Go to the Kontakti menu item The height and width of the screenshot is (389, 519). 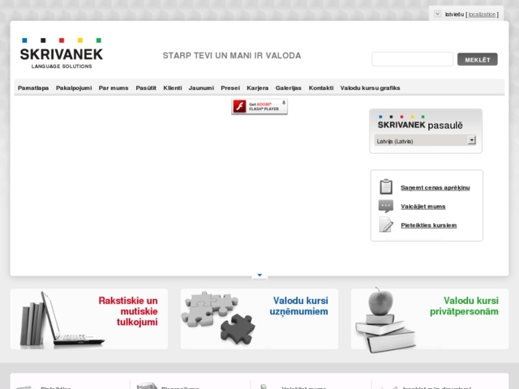click(321, 88)
